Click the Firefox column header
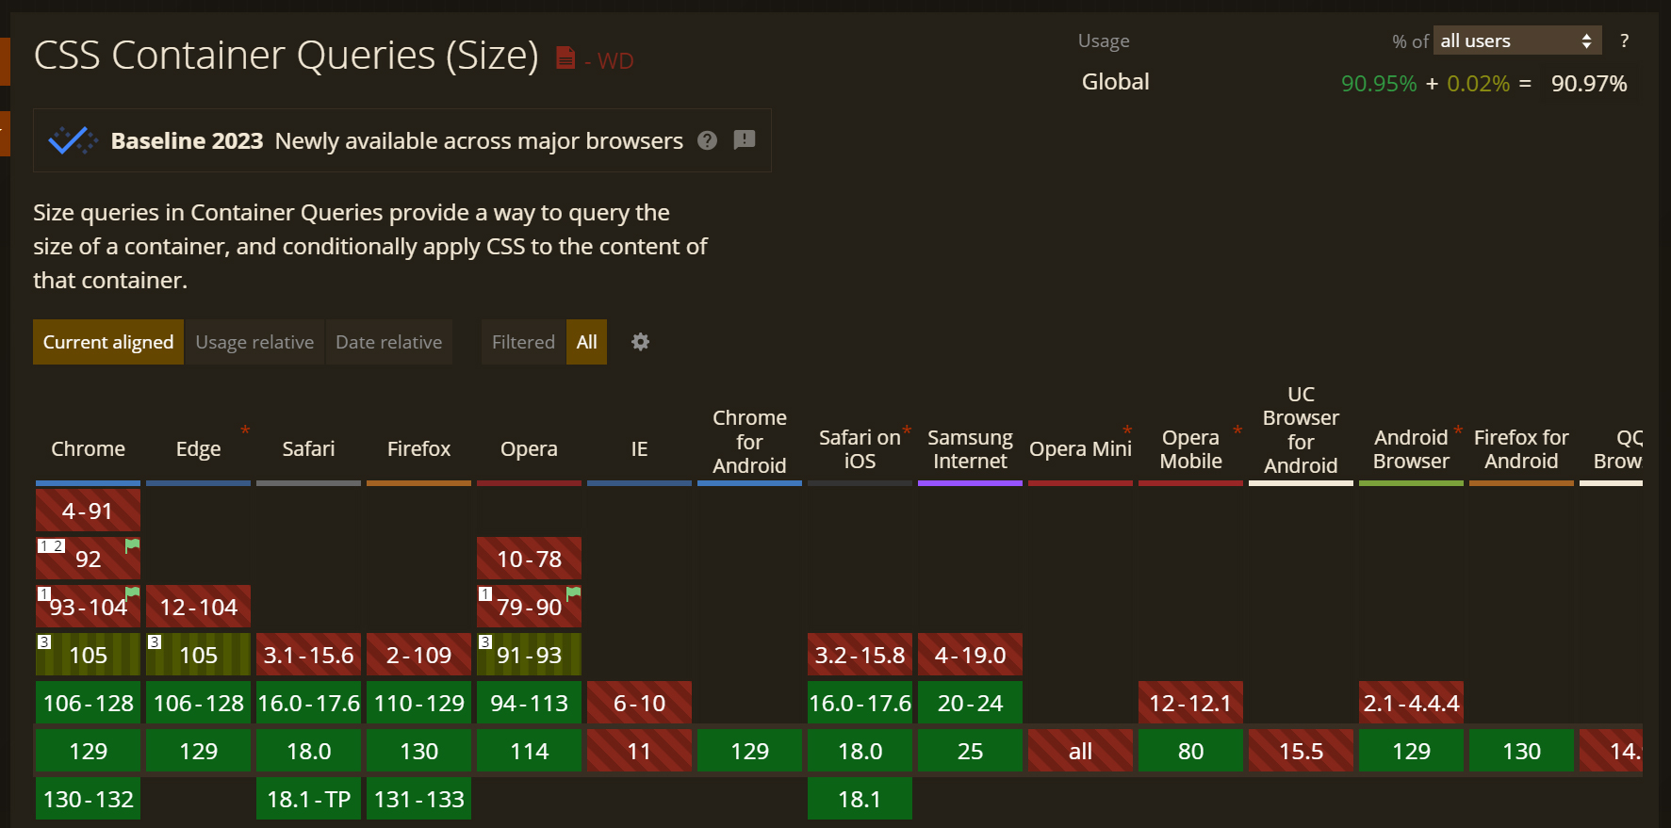Image resolution: width=1671 pixels, height=828 pixels. coord(418,448)
